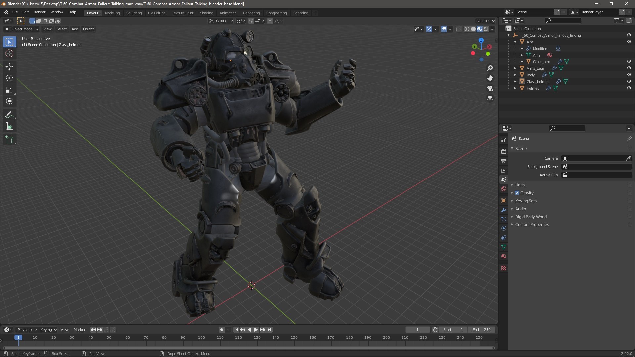Screen dimensions: 635x357
Task: Select the Annotate tool
Action: coord(9,115)
